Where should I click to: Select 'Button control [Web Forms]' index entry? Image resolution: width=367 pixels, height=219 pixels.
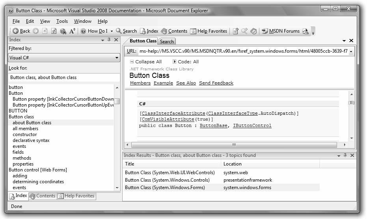[x=38, y=170]
